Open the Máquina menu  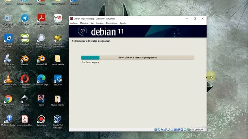click(x=84, y=23)
